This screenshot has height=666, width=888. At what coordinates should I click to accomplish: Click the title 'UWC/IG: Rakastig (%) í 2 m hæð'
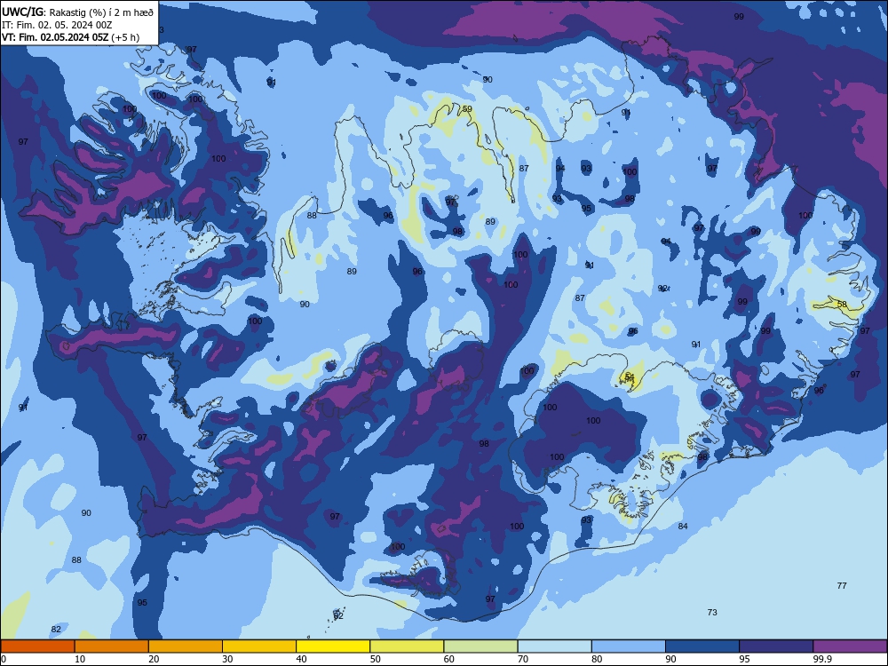[x=77, y=12]
